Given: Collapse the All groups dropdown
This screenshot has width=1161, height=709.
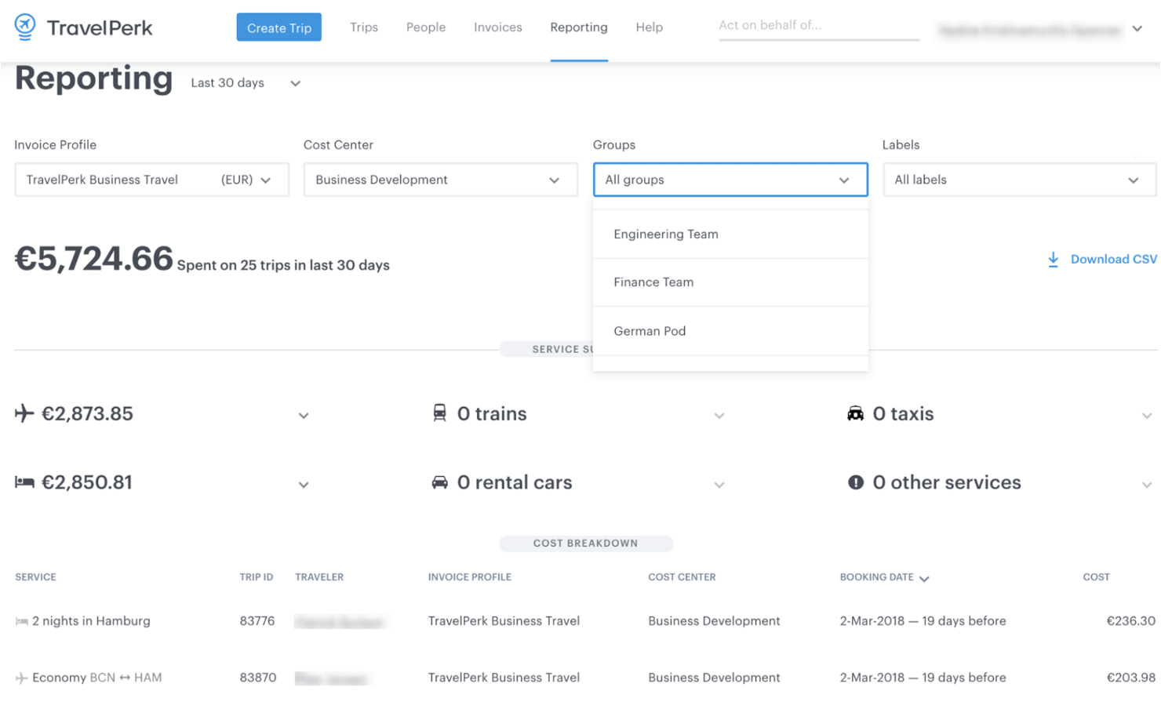Looking at the screenshot, I should [x=730, y=180].
